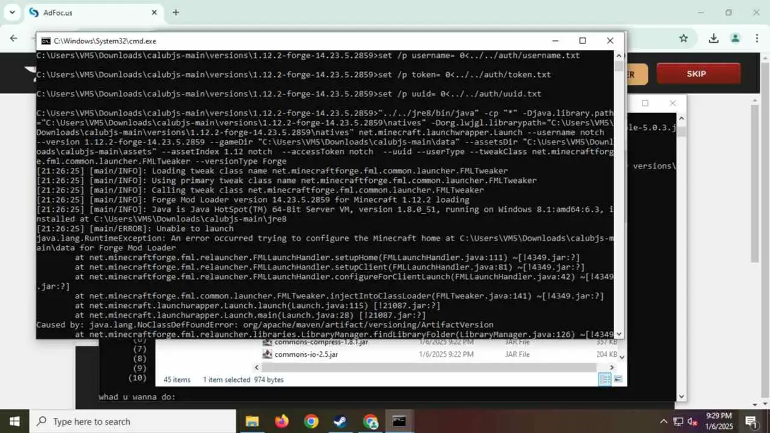
Task: Open the network tray icon
Action: point(678,421)
